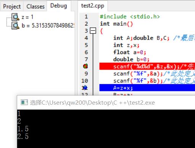195x148 pixels.
Task: Collapse the main function fold marker
Action: (x=93, y=31)
